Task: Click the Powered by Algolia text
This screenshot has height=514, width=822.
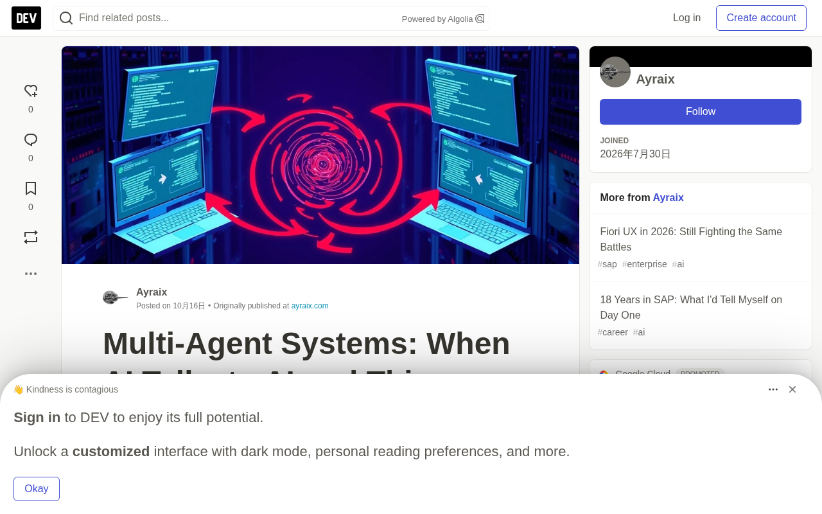Action: click(437, 19)
